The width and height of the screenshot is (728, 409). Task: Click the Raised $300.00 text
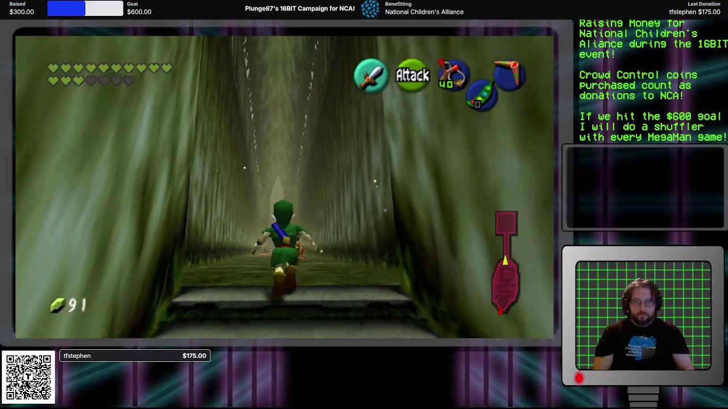pyautogui.click(x=22, y=8)
